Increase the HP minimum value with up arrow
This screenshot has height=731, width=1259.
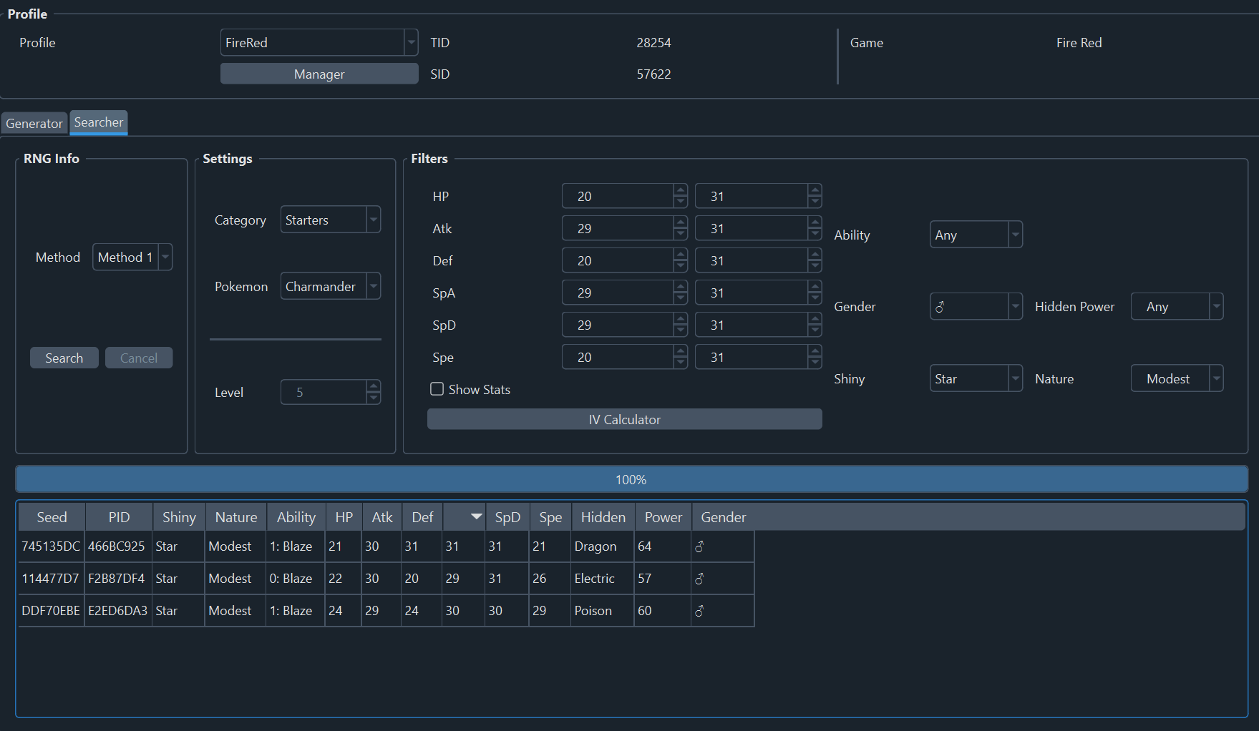point(680,190)
